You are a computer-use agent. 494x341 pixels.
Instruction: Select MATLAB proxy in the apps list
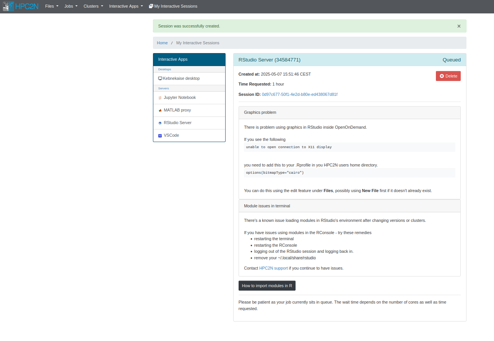pyautogui.click(x=189, y=110)
